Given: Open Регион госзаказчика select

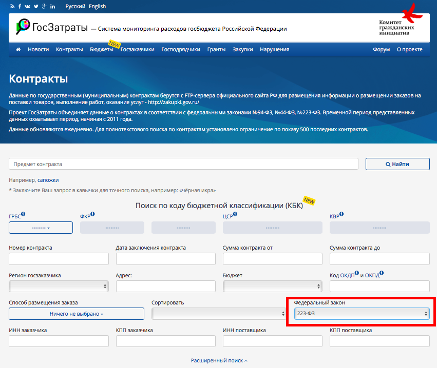Looking at the screenshot, I should [x=59, y=286].
